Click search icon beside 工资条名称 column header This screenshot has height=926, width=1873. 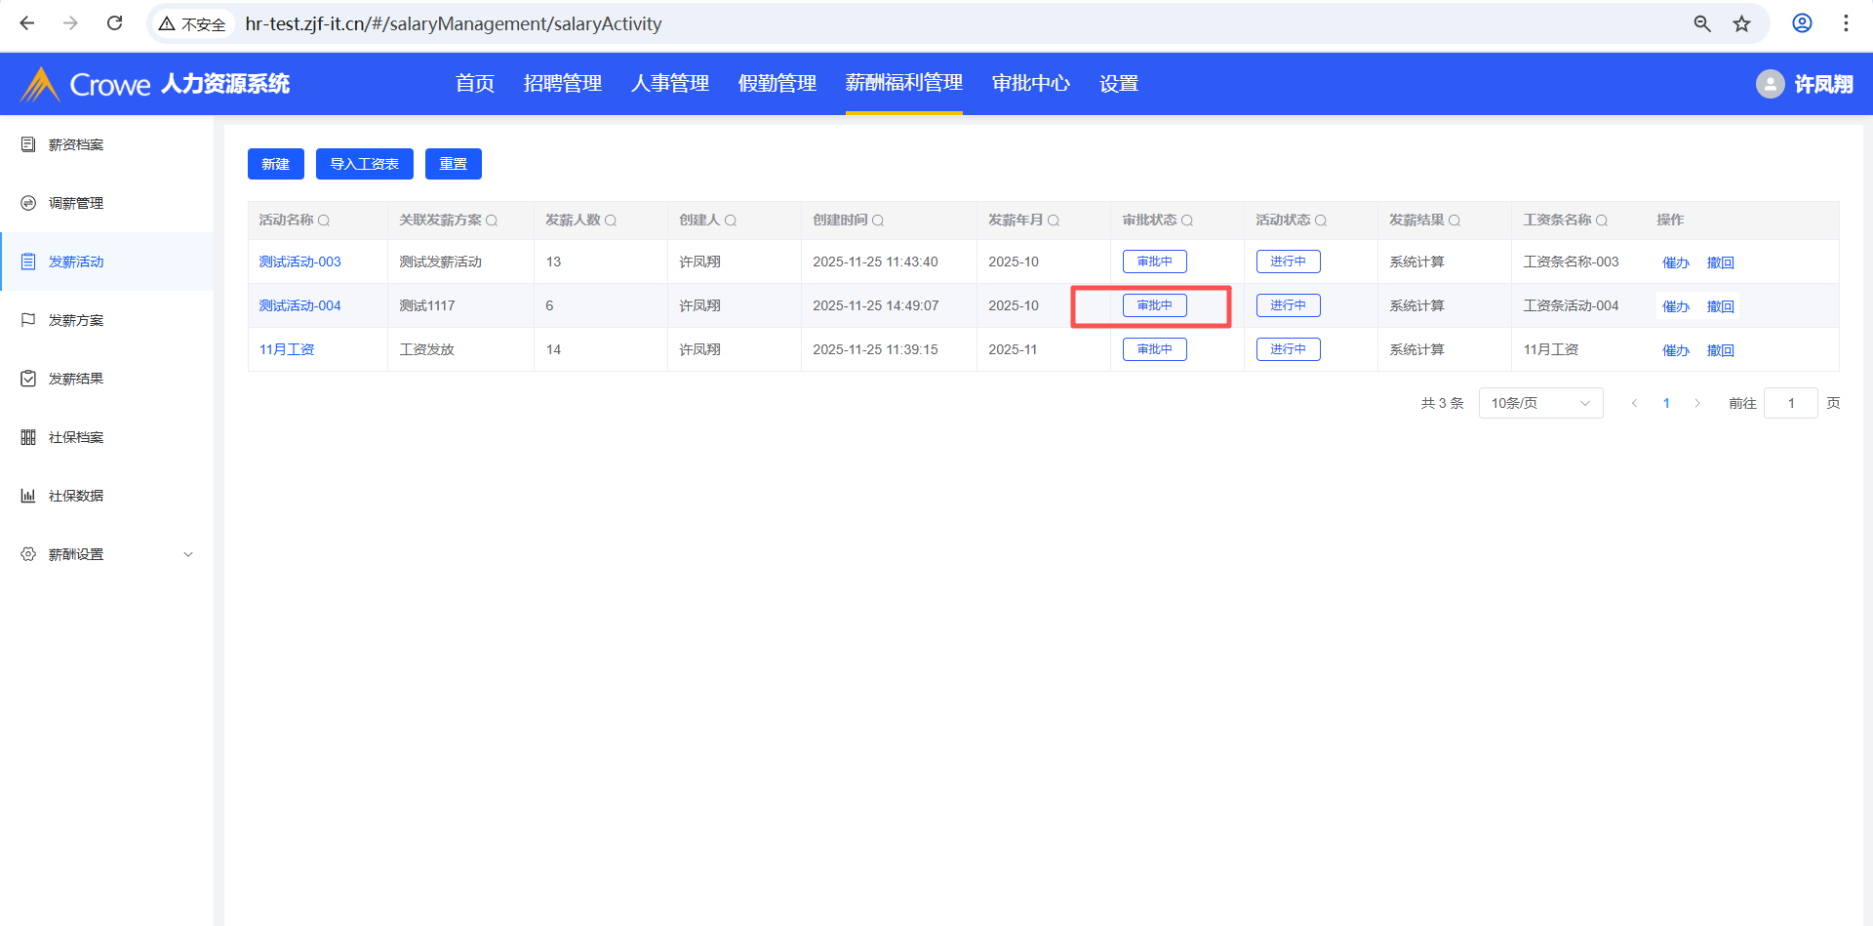tap(1602, 221)
